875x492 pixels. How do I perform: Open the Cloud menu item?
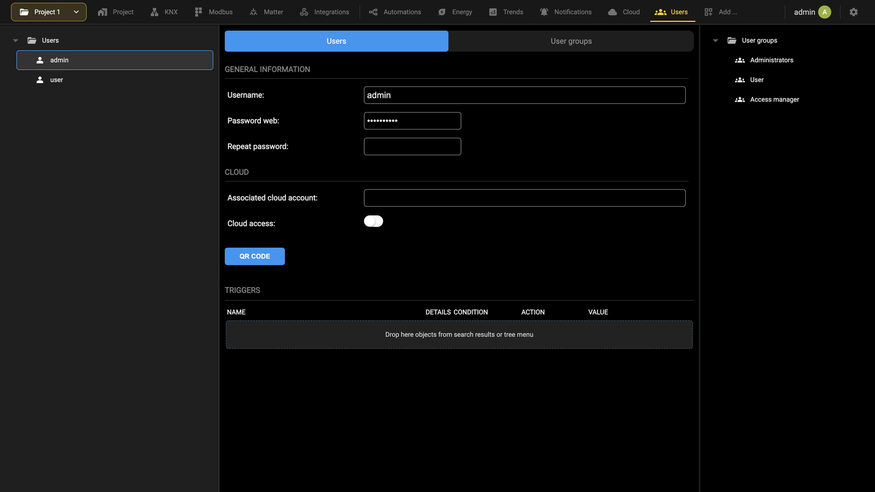pos(624,12)
